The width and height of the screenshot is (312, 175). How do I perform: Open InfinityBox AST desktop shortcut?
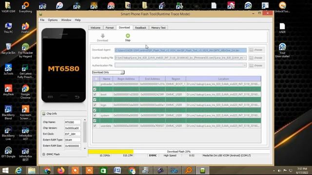25,133
